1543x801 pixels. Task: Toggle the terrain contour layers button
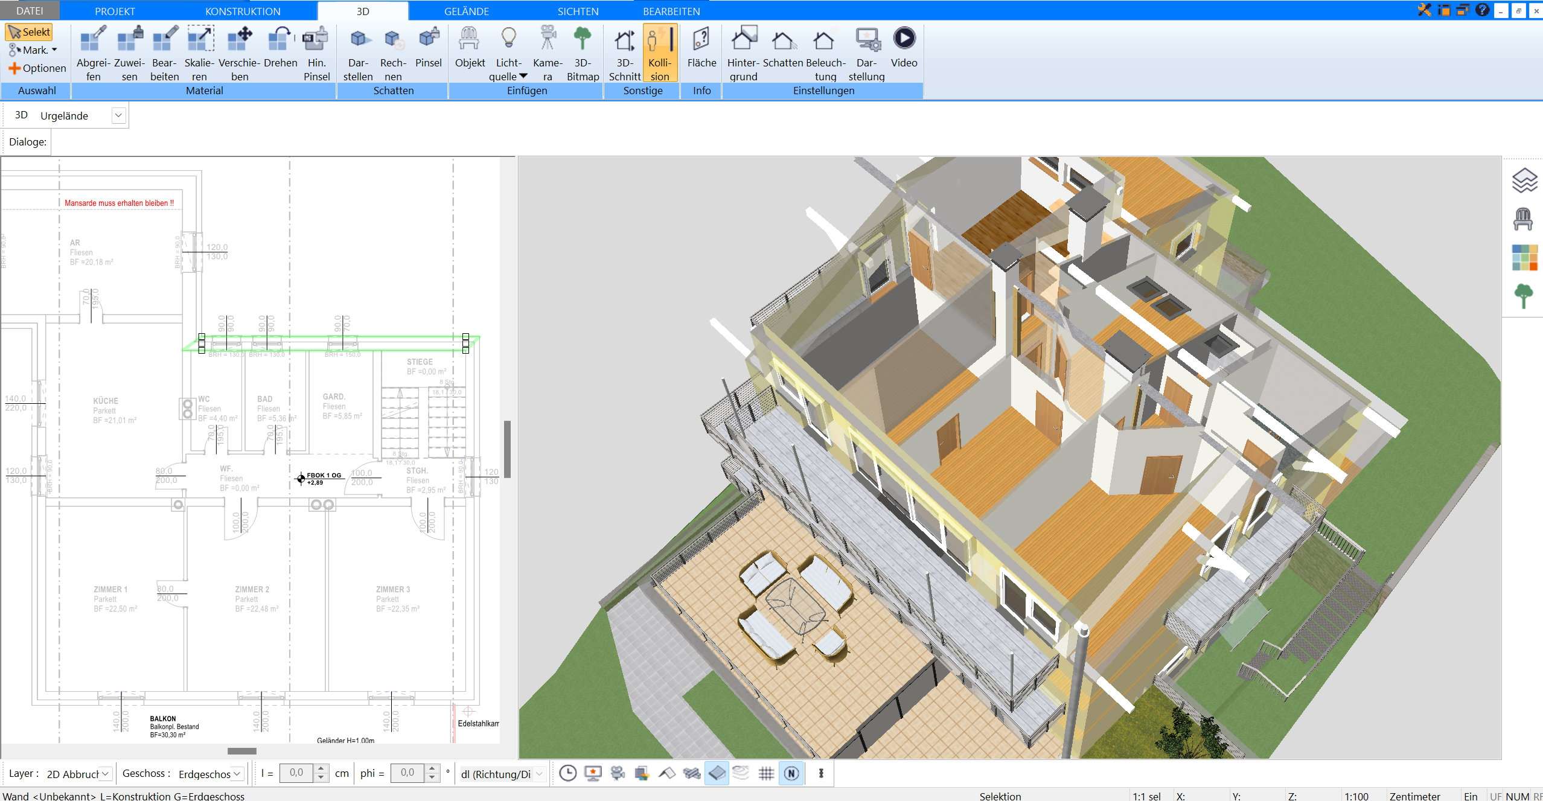click(x=741, y=773)
